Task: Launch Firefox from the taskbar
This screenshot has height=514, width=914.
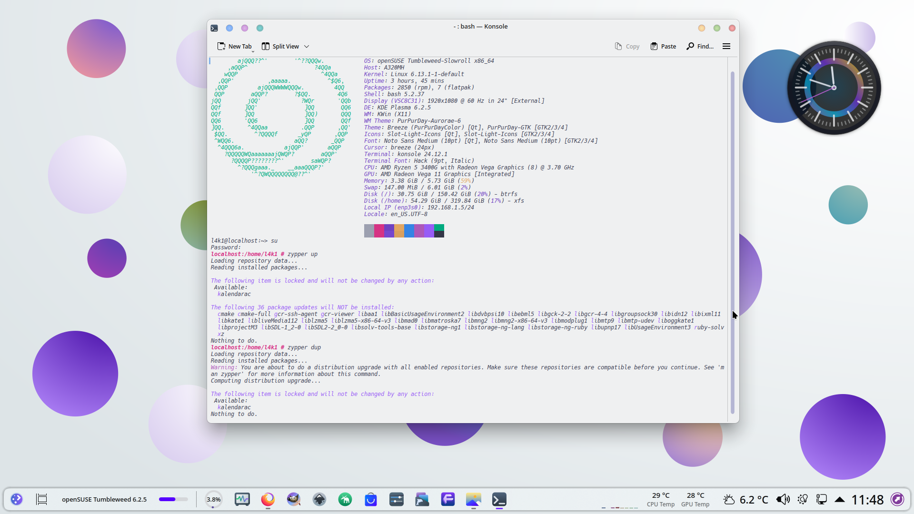Action: pos(268,499)
